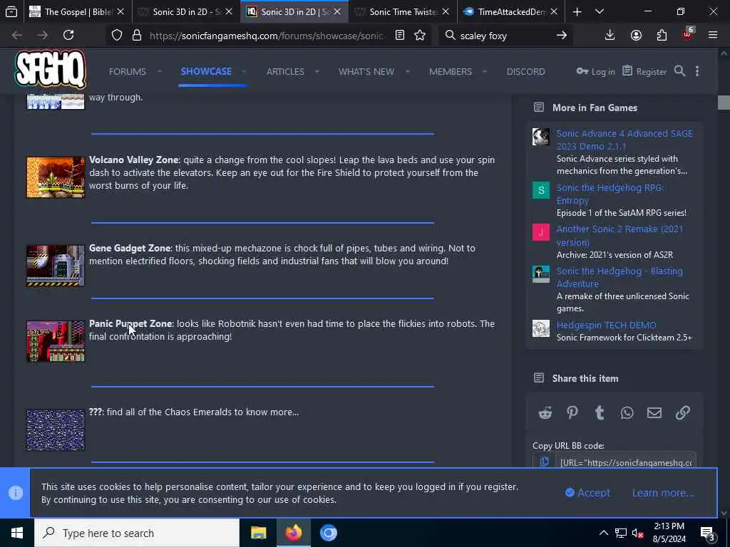Screen dimensions: 730x547
Task: Click the cookie notice info icon
Action: (x=16, y=493)
